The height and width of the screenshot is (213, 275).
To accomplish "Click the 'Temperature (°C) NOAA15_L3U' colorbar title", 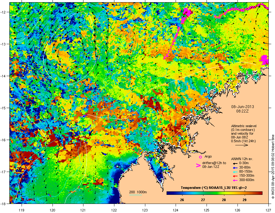I will pyautogui.click(x=206, y=188).
